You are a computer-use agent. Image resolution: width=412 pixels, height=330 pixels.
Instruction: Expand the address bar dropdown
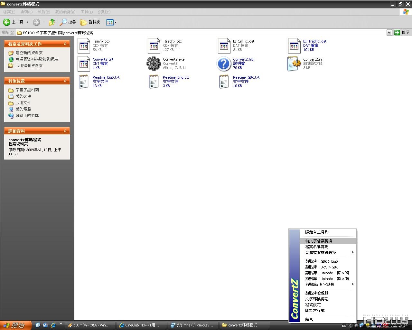[389, 33]
